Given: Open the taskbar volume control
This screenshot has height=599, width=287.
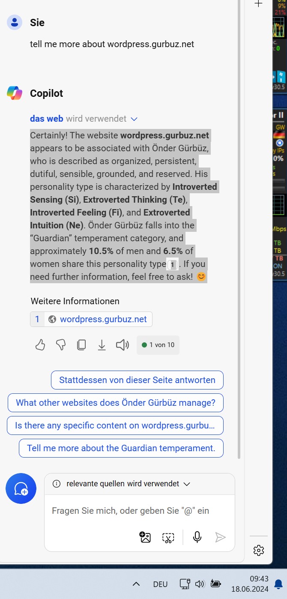Looking at the screenshot, I should [x=200, y=584].
